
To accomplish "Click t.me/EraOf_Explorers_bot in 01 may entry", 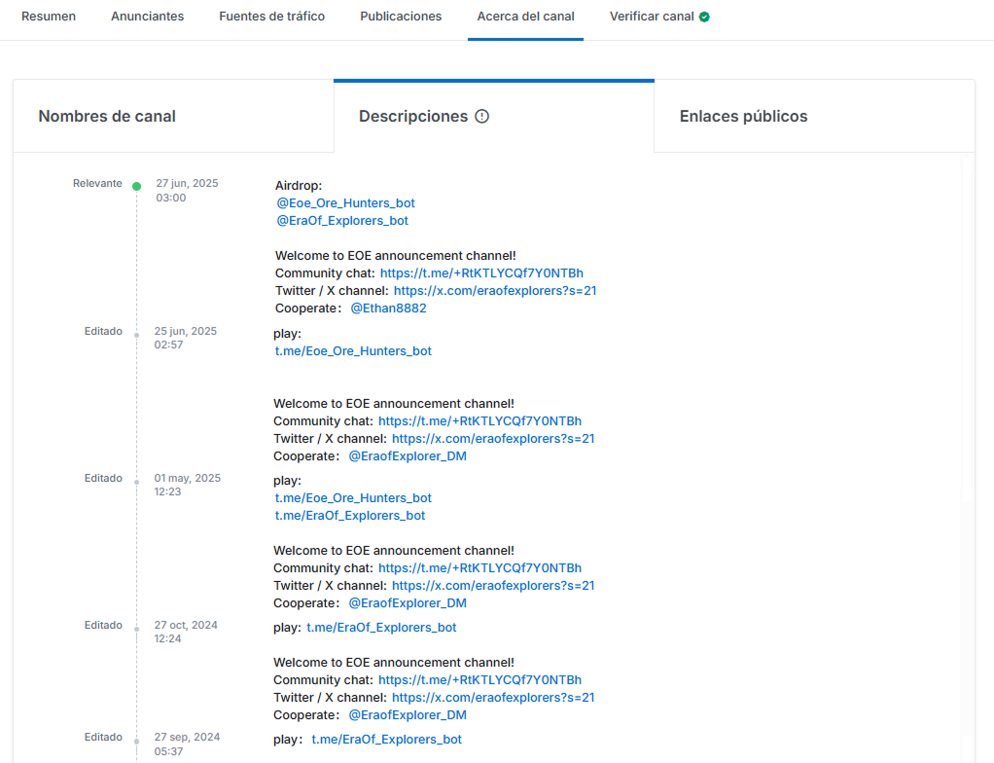I will coord(350,516).
